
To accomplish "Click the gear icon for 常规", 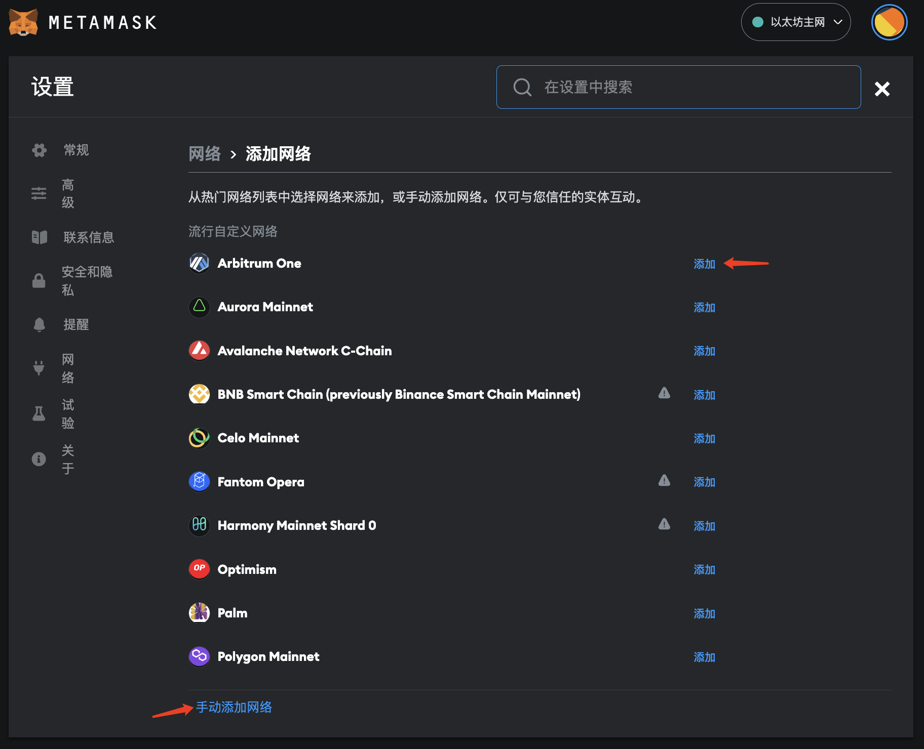I will pos(39,150).
